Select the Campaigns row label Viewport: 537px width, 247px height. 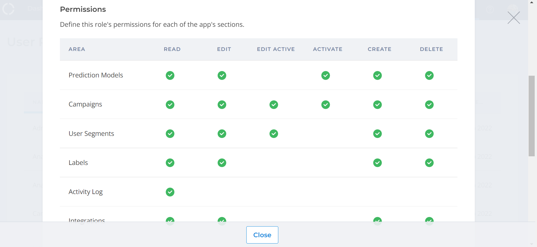tap(85, 104)
